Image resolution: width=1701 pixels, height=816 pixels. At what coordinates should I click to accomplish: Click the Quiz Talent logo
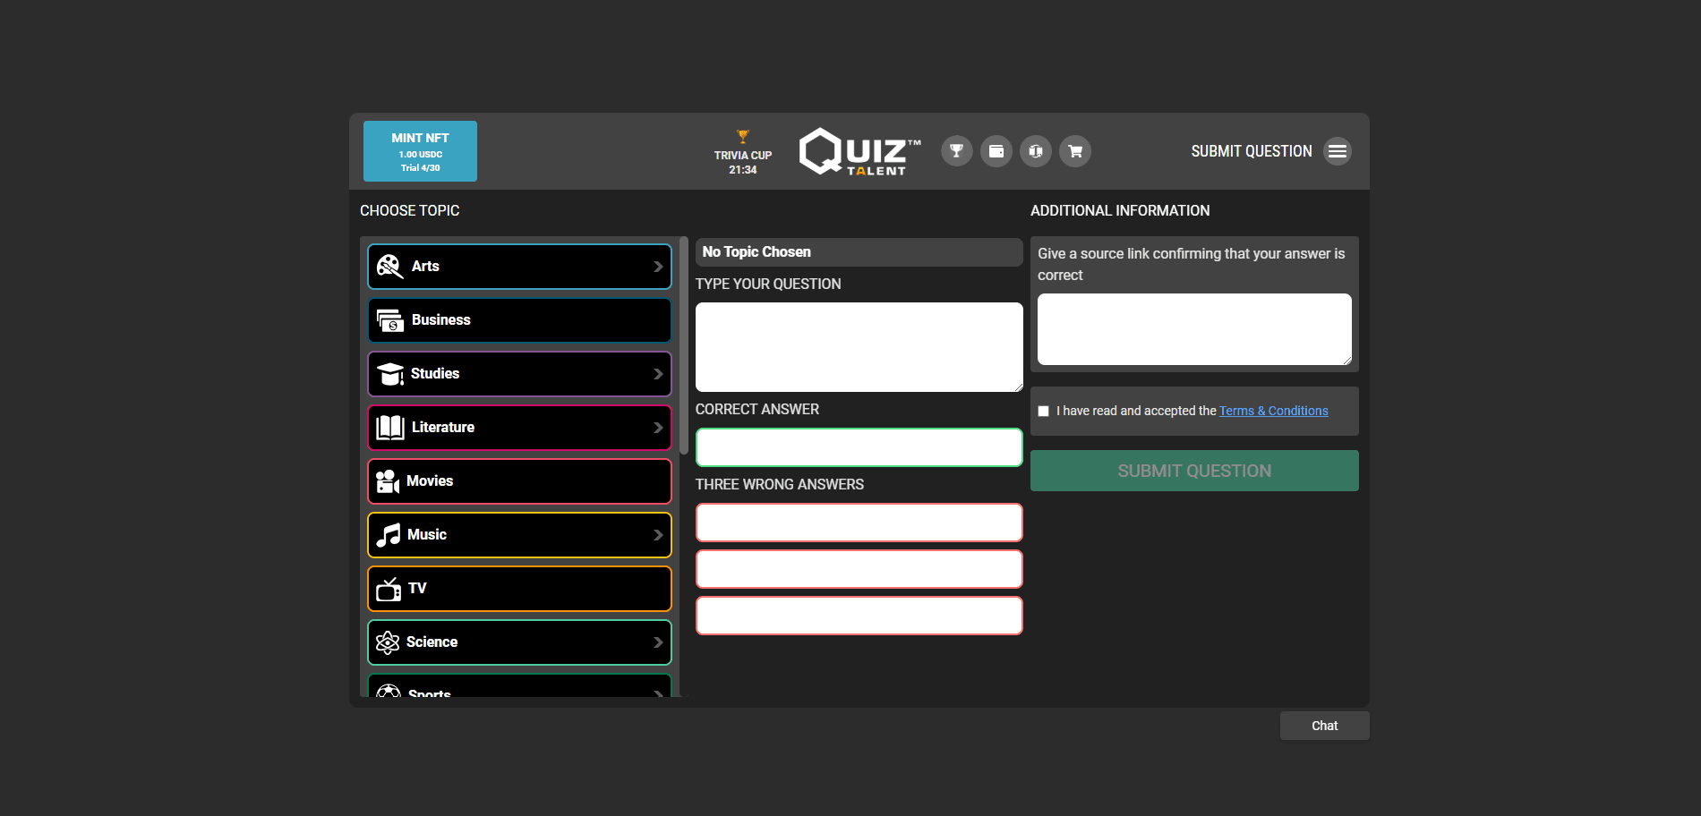tap(859, 151)
